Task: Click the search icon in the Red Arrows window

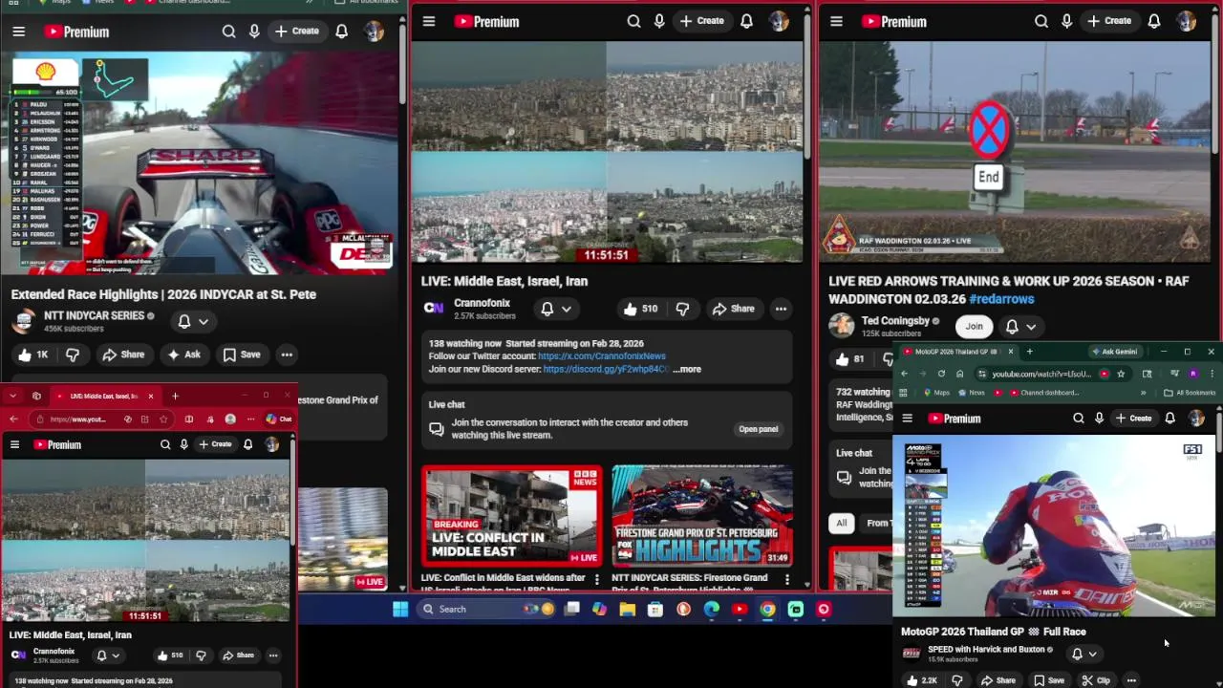Action: click(x=1041, y=21)
